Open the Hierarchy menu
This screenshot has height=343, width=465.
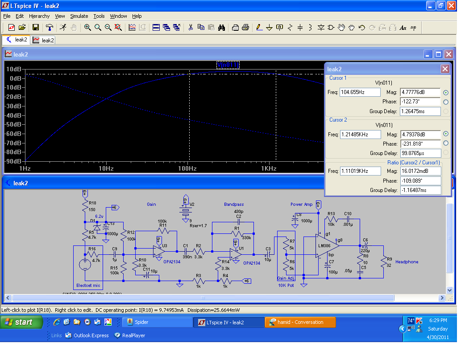pos(39,16)
